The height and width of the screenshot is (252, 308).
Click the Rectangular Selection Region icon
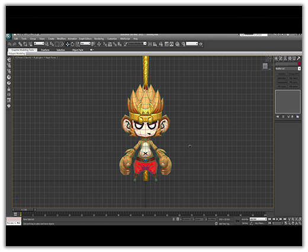coord(57,44)
